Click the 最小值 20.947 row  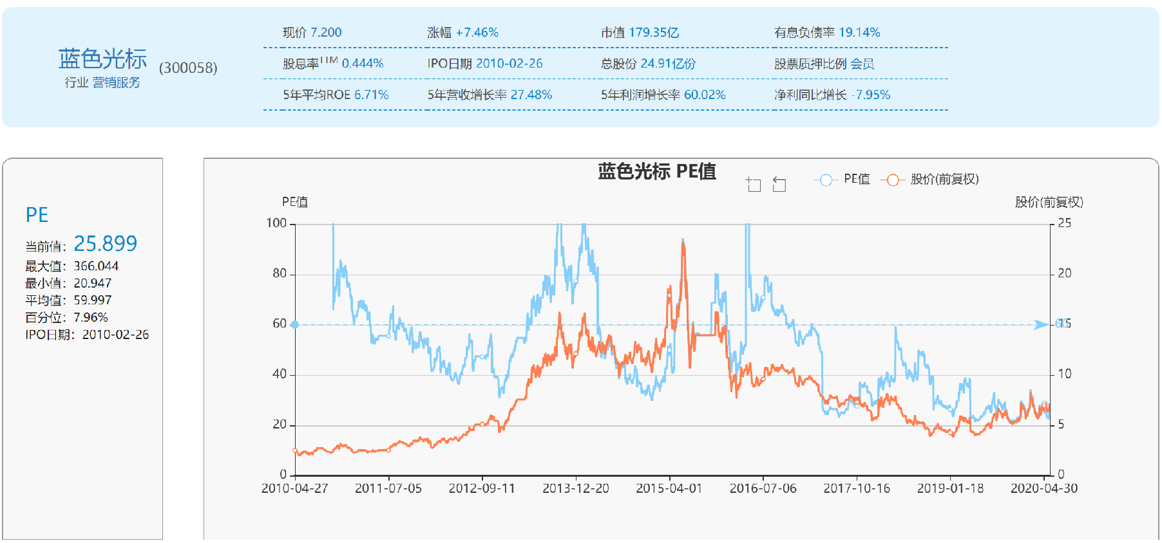pos(68,284)
